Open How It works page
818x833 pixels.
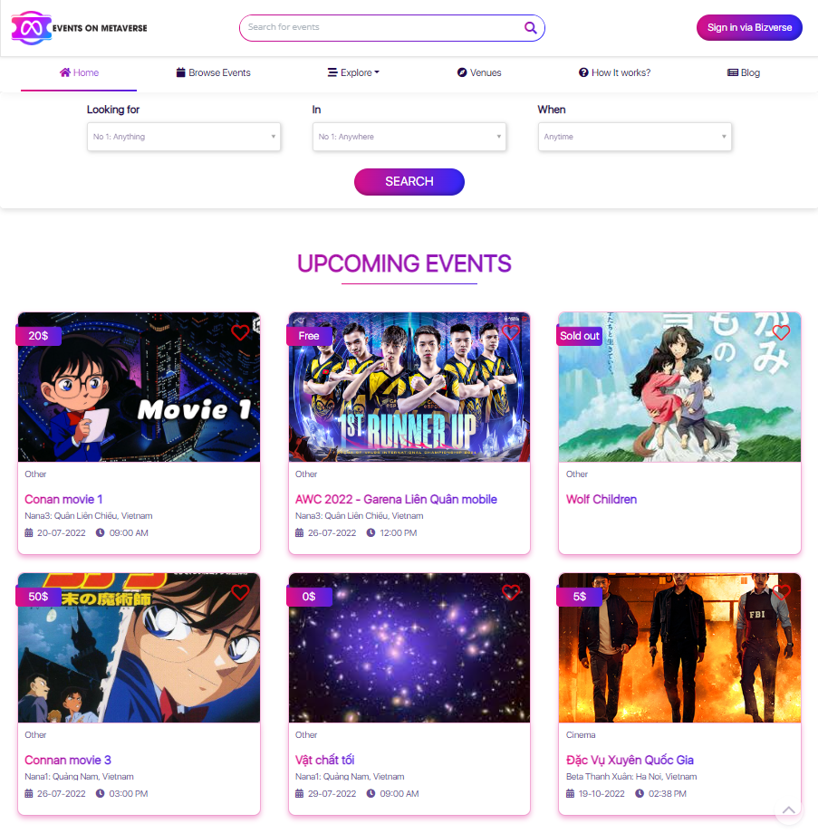coord(614,72)
